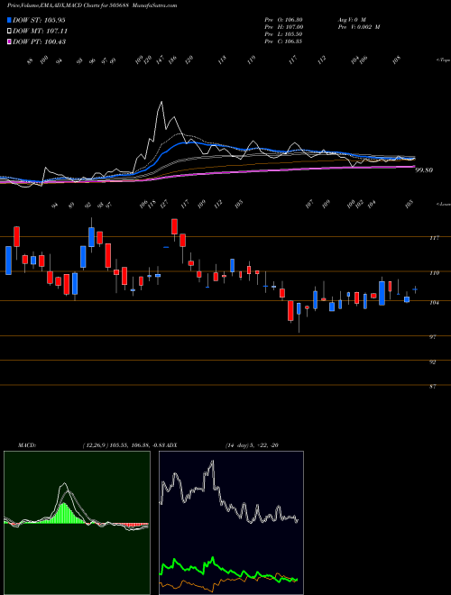Screen dimensions: 451x595
Task: Click the 'Avg V: 0 M' volume text
Action: [350, 20]
